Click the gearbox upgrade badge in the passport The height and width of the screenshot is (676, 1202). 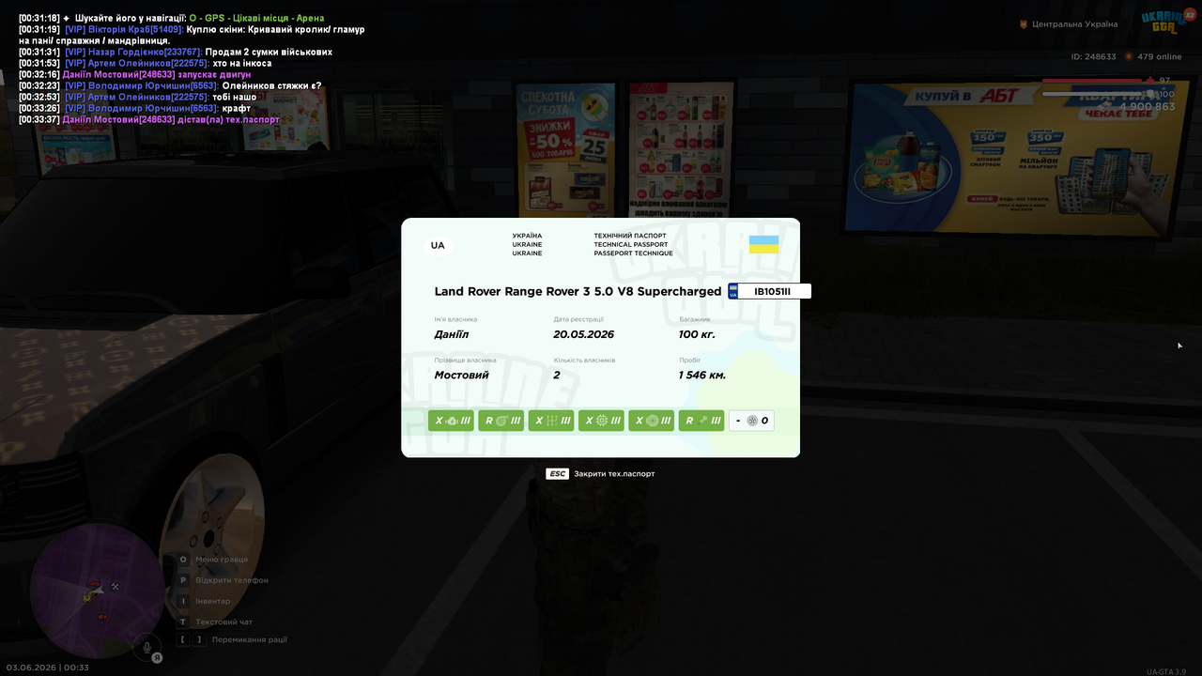[x=551, y=421]
